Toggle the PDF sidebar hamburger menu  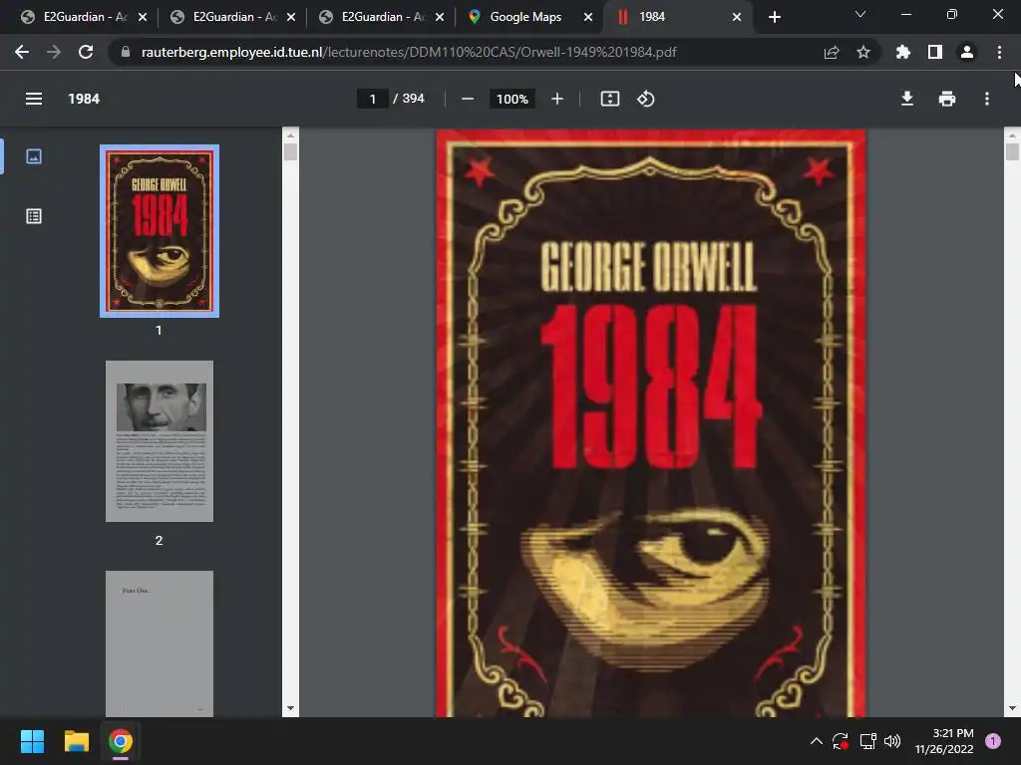point(34,99)
